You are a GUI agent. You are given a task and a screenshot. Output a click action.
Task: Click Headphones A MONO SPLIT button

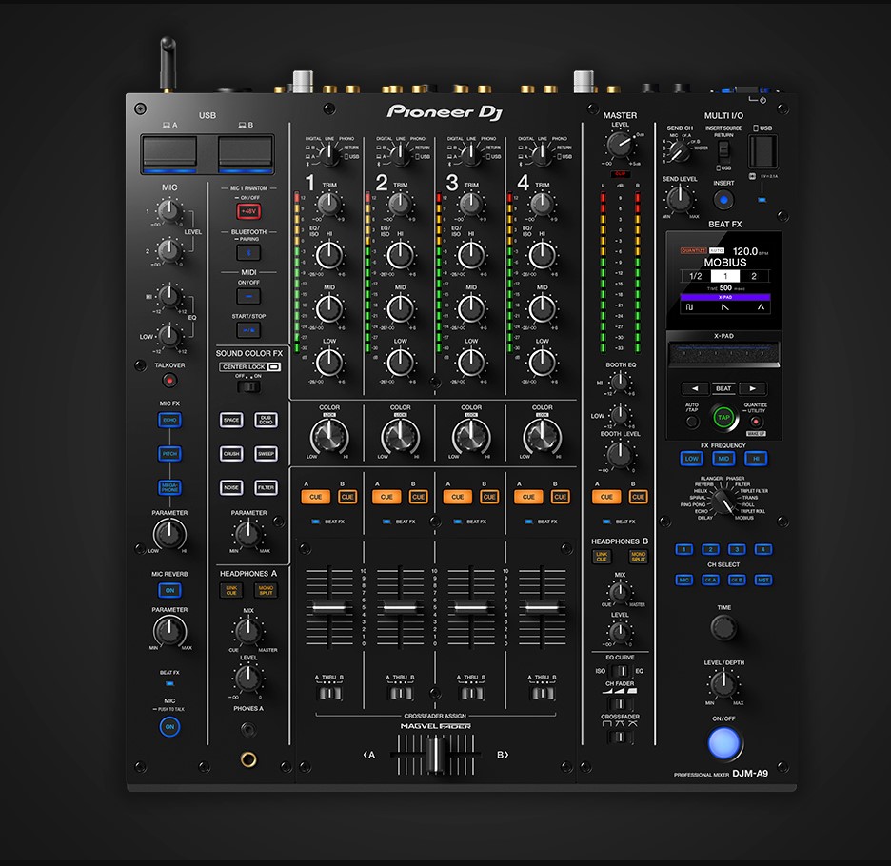point(266,590)
